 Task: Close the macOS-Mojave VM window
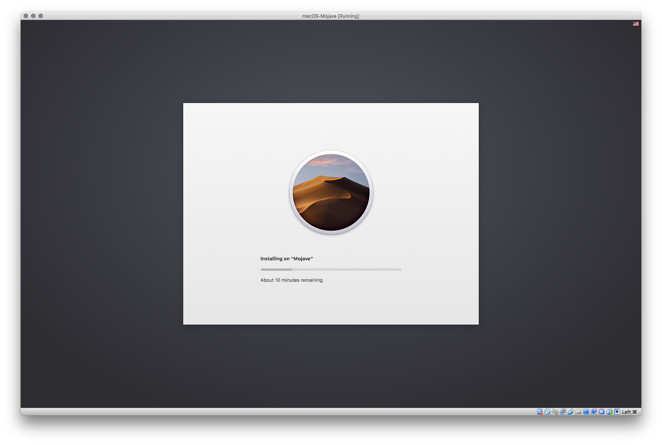pyautogui.click(x=26, y=16)
